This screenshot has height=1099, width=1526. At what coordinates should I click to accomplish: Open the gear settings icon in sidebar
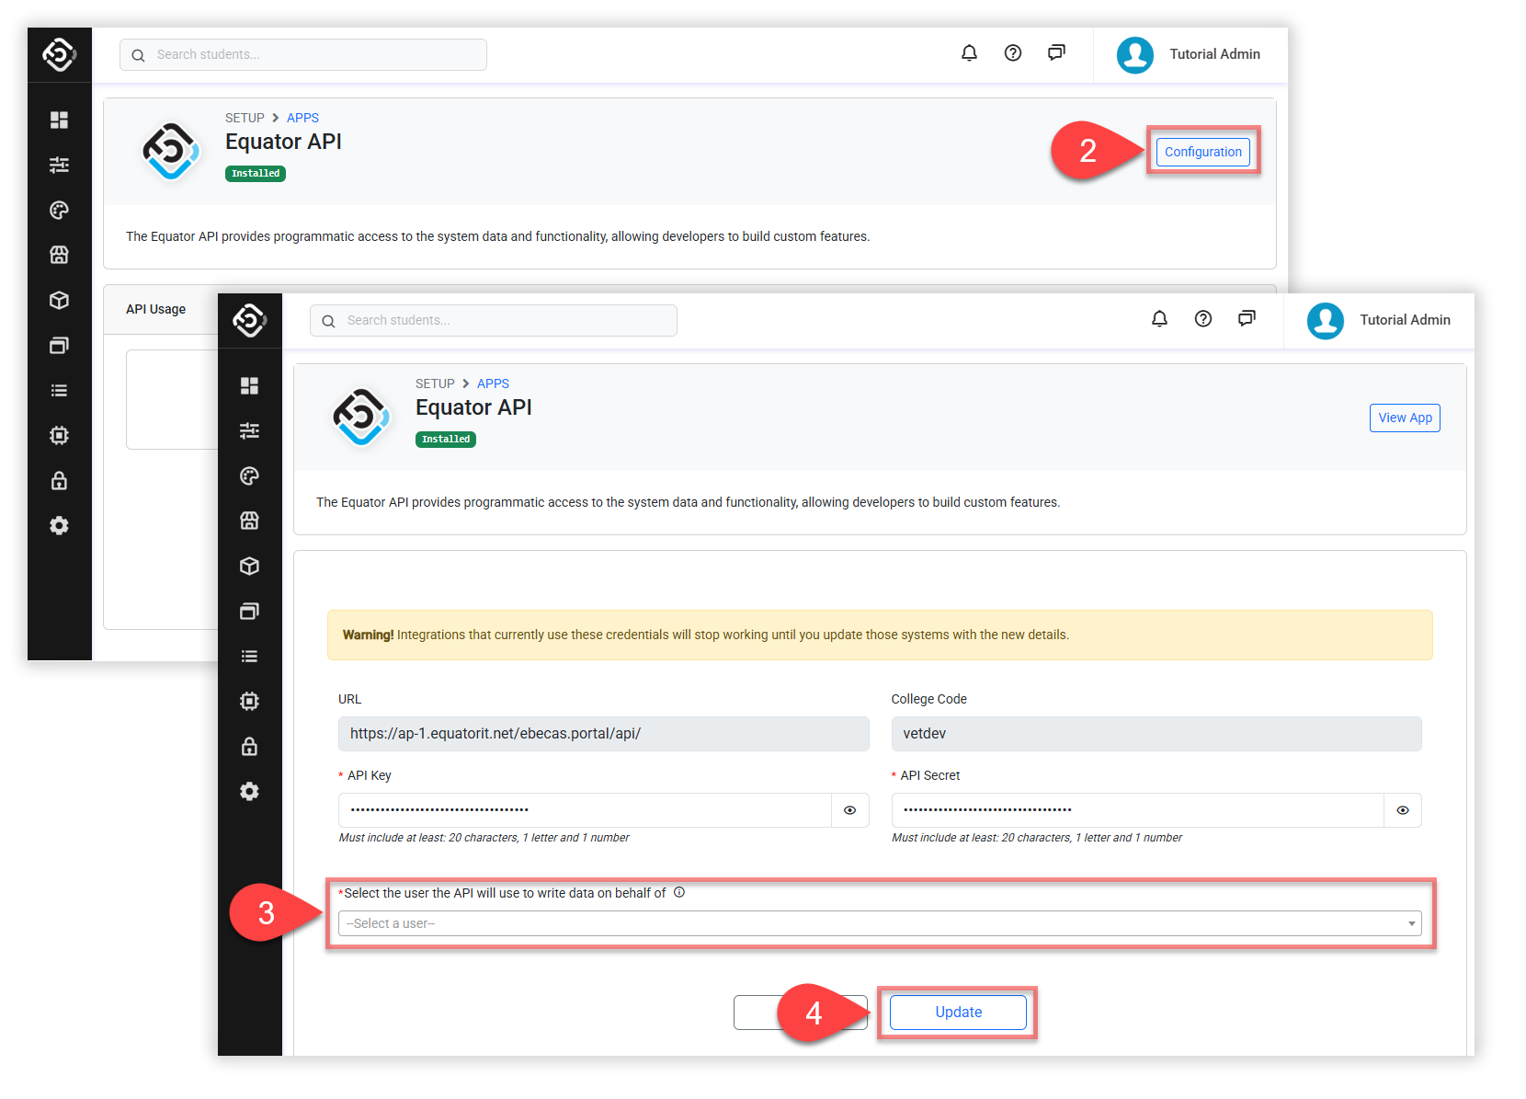249,791
